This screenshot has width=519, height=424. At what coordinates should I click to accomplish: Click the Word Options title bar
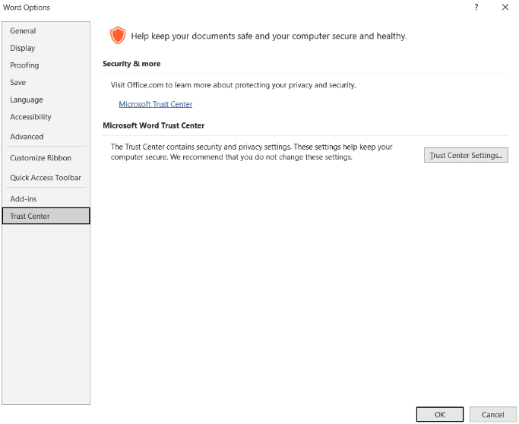(228, 8)
